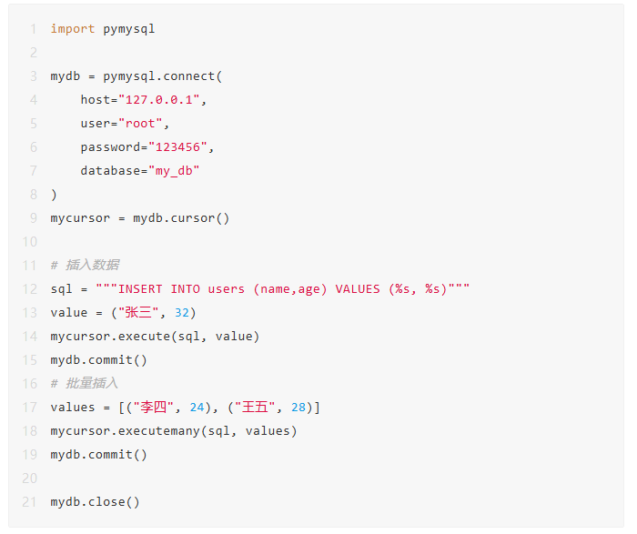
Task: Click the 'mycursor.execute(sql, value)' line
Action: [155, 337]
